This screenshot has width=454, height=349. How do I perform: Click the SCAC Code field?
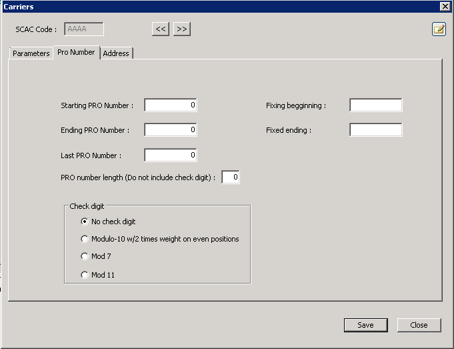(x=84, y=29)
